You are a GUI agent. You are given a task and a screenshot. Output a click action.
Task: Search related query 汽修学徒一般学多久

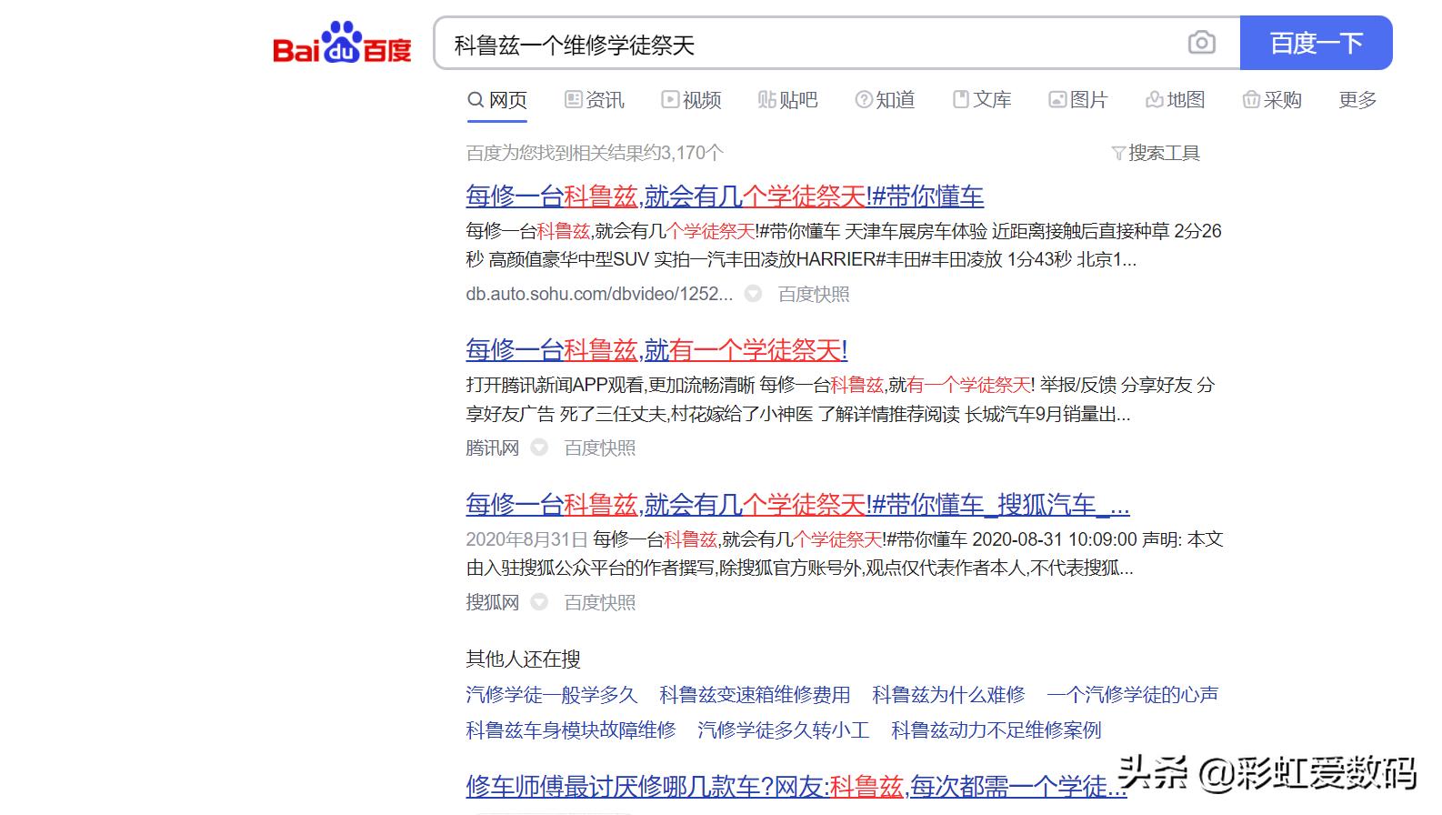[x=552, y=695]
